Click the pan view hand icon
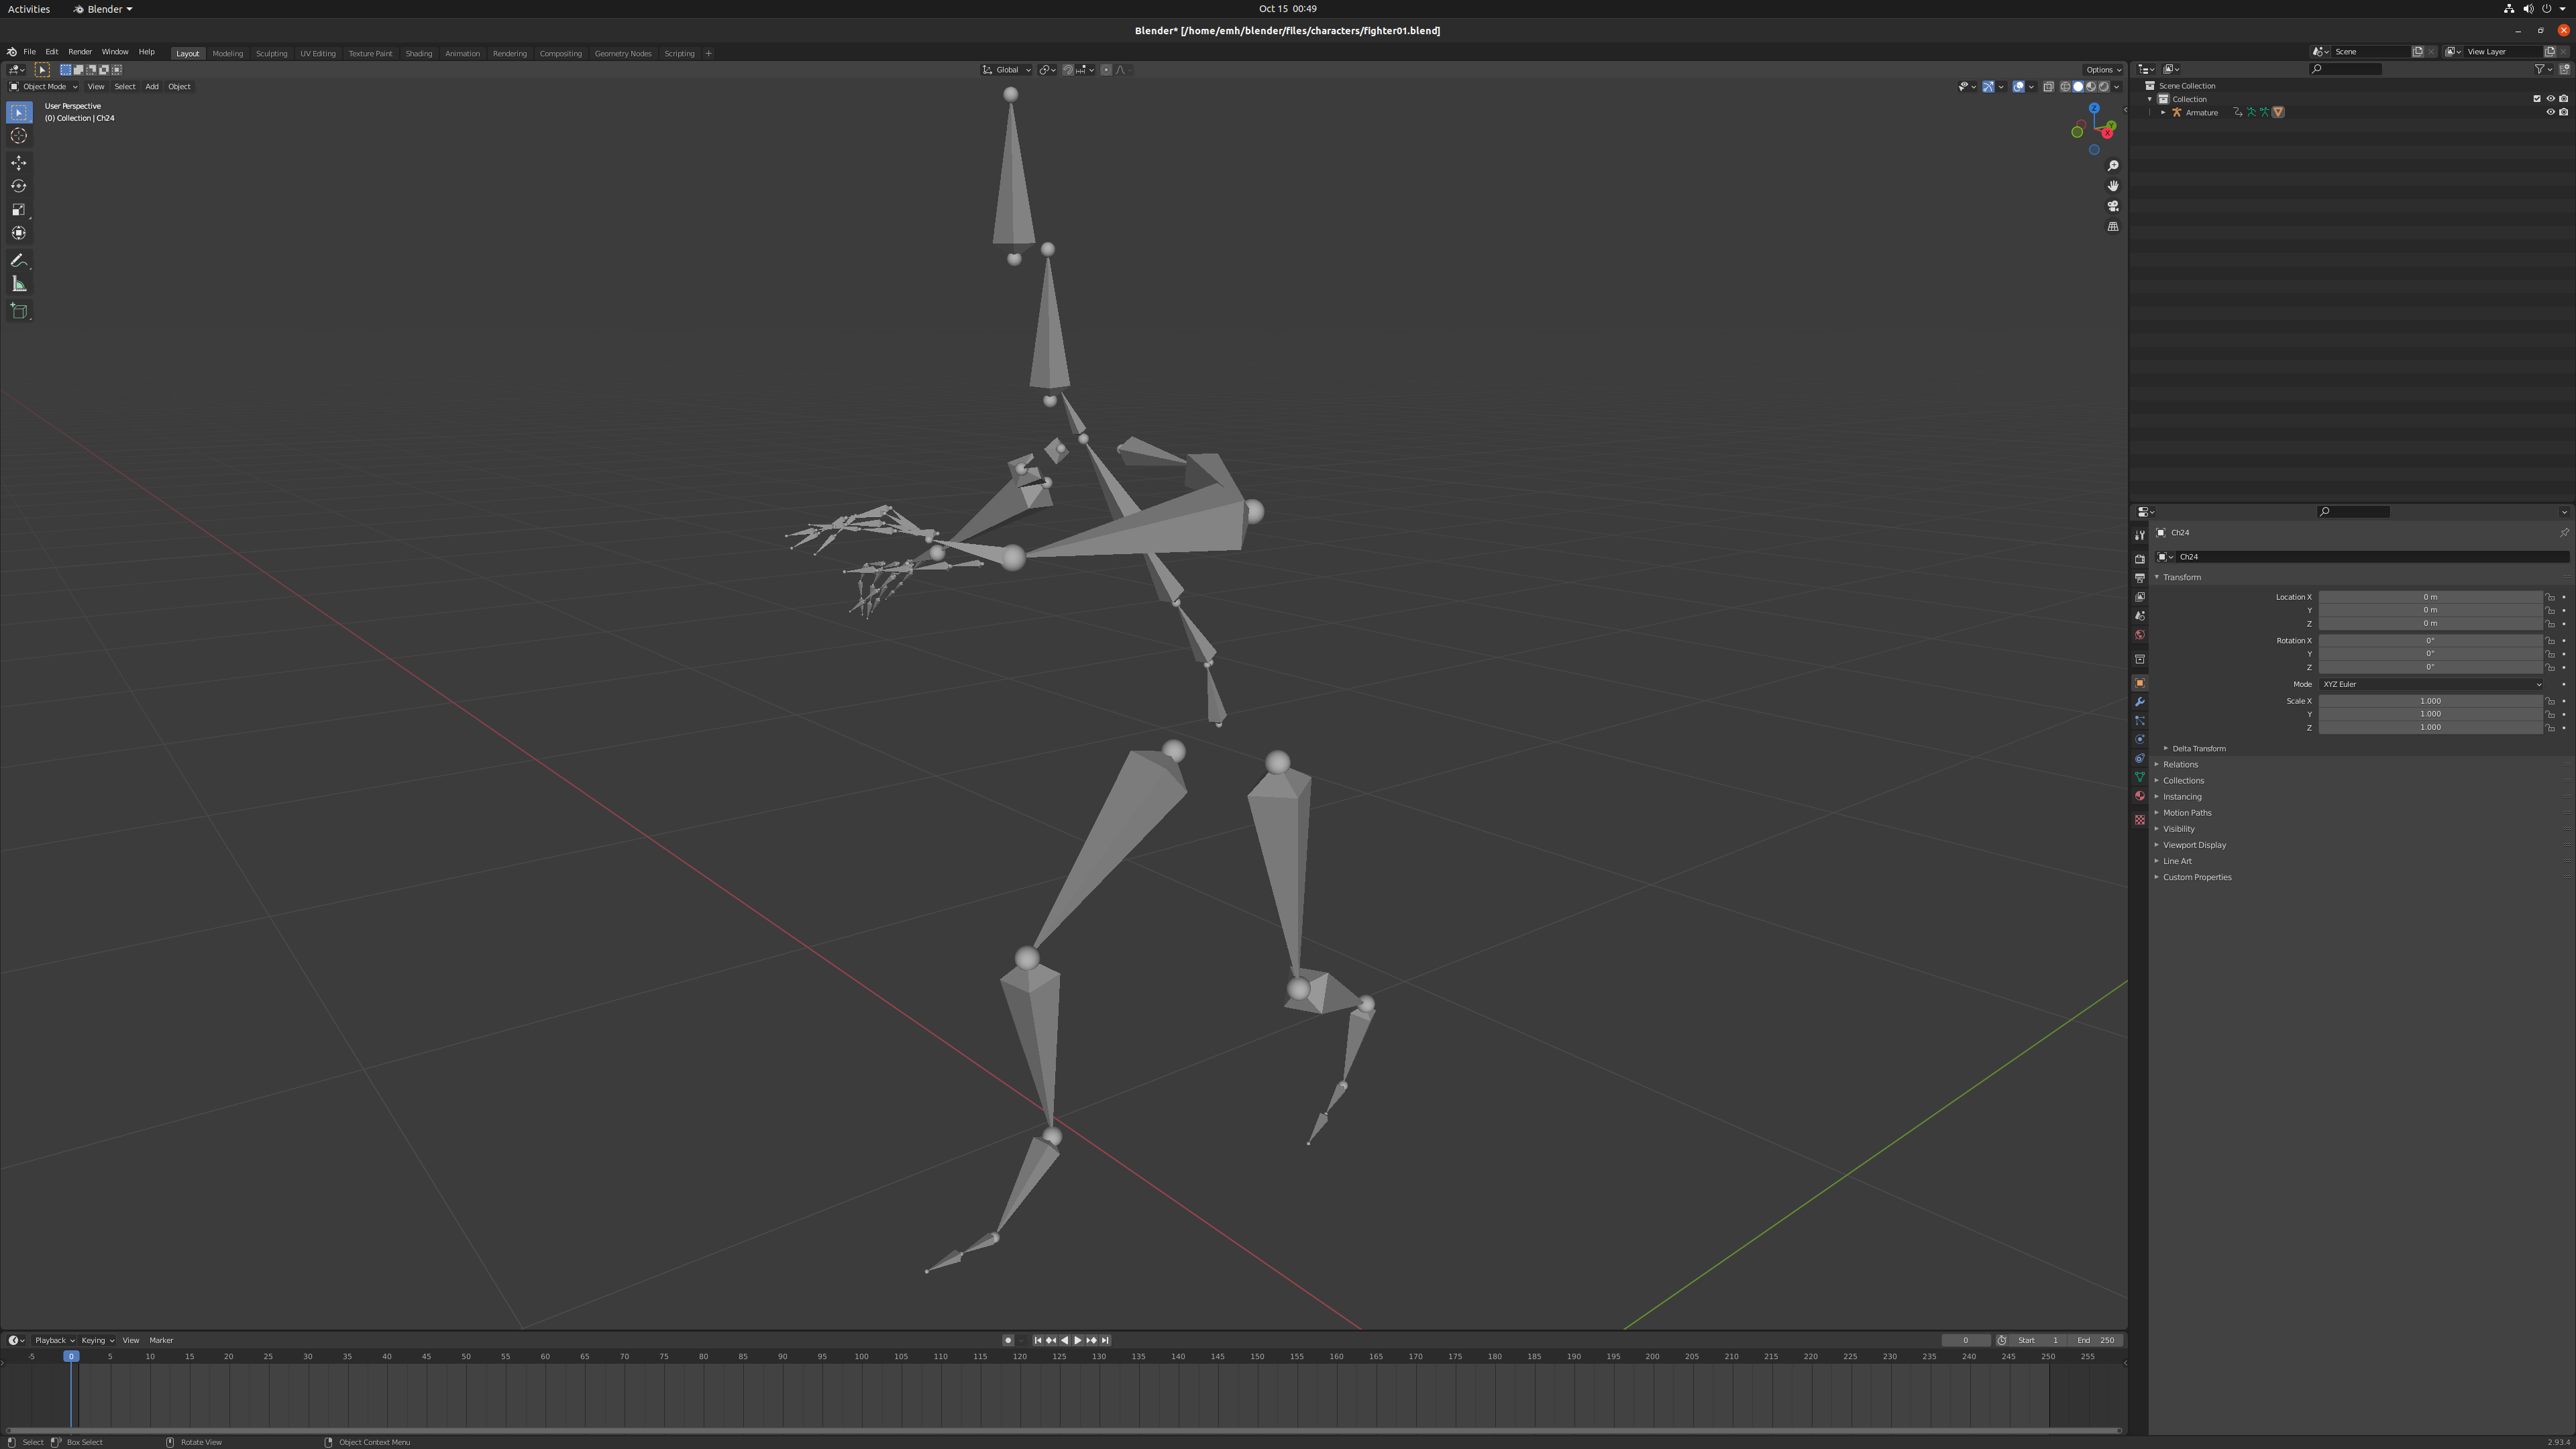The height and width of the screenshot is (1449, 2576). [2113, 186]
